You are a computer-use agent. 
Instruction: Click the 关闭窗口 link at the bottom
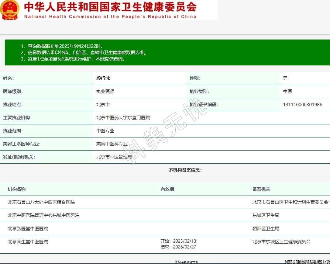tap(186, 262)
